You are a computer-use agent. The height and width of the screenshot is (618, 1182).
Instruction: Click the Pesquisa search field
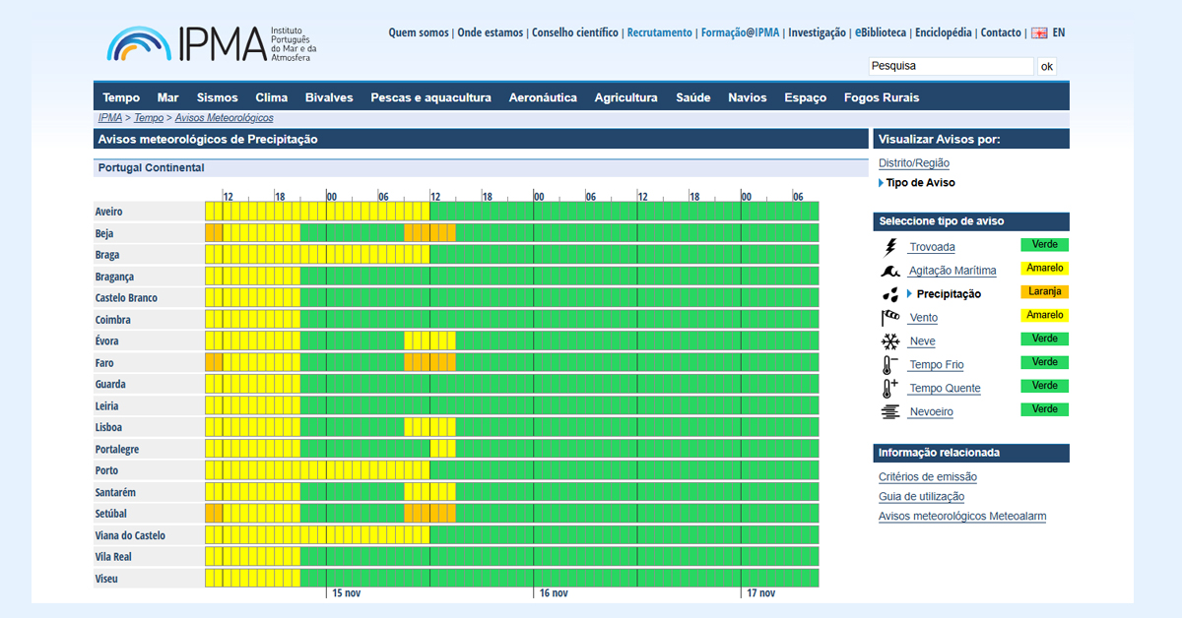click(x=951, y=66)
